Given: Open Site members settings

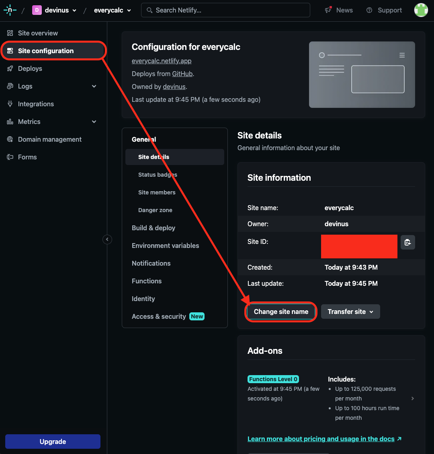Looking at the screenshot, I should pos(157,192).
